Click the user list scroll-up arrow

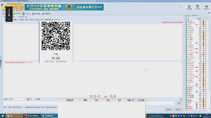click(209, 18)
